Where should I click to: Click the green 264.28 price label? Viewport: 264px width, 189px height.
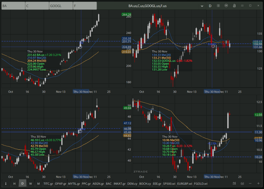tap(126, 14)
